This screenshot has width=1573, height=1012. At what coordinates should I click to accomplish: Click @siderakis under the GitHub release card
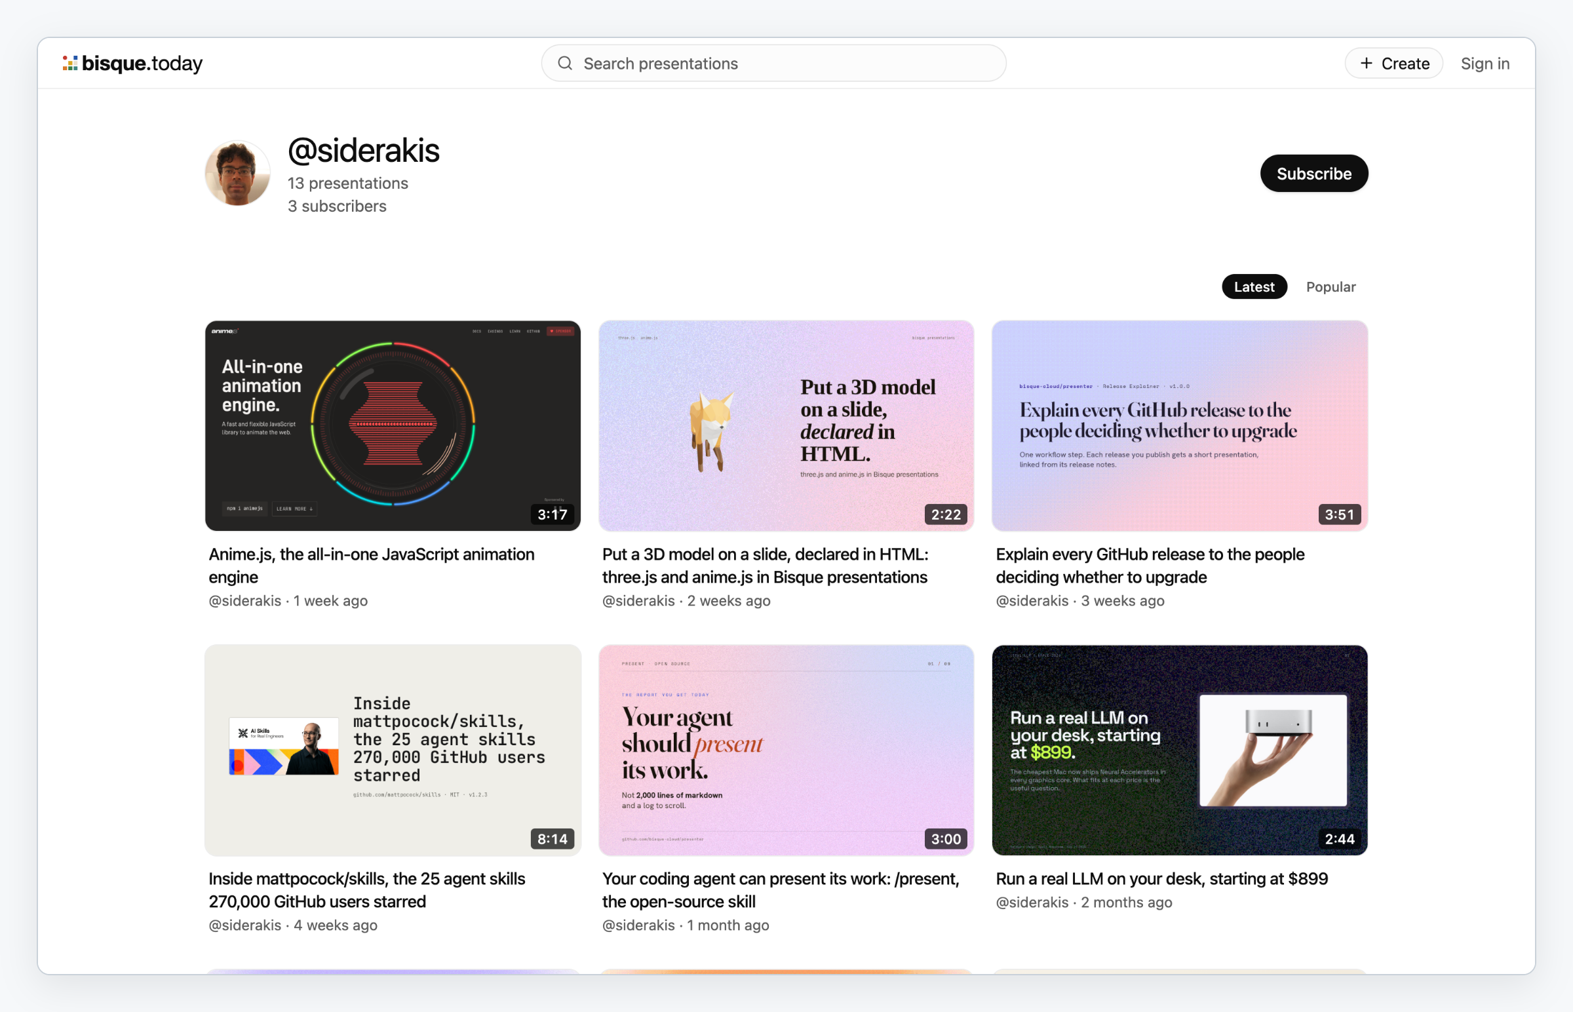tap(1032, 600)
